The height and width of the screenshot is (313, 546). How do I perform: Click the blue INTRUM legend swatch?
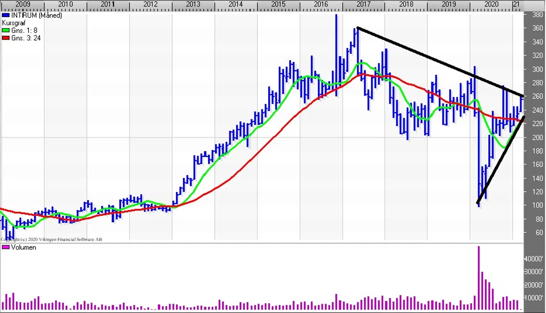click(5, 16)
